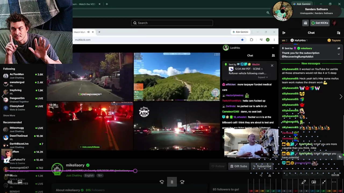This screenshot has height=193, width=344.
Task: Focus the Kick Search field
Action: [x=172, y=23]
